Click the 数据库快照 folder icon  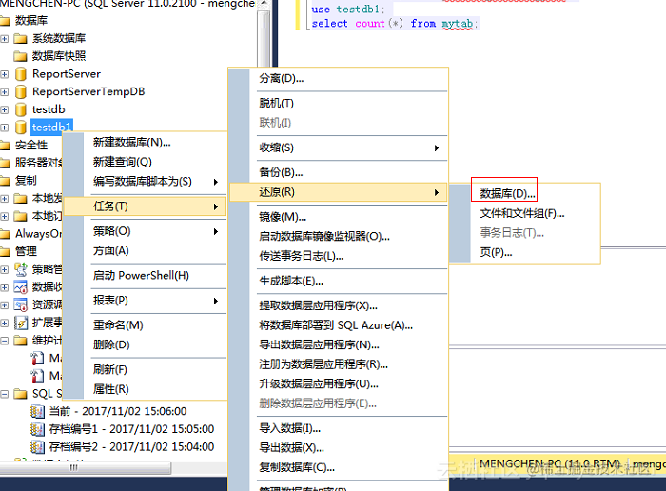click(20, 56)
